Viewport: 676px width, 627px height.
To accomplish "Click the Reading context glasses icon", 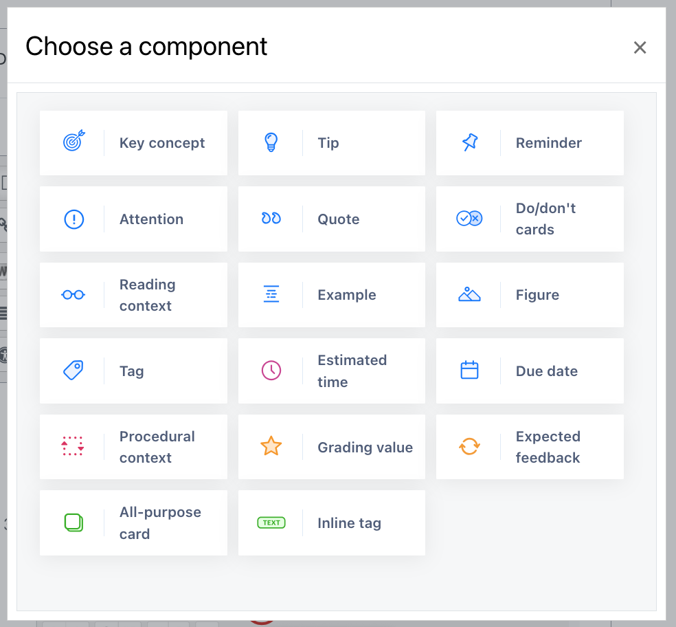I will click(x=74, y=295).
